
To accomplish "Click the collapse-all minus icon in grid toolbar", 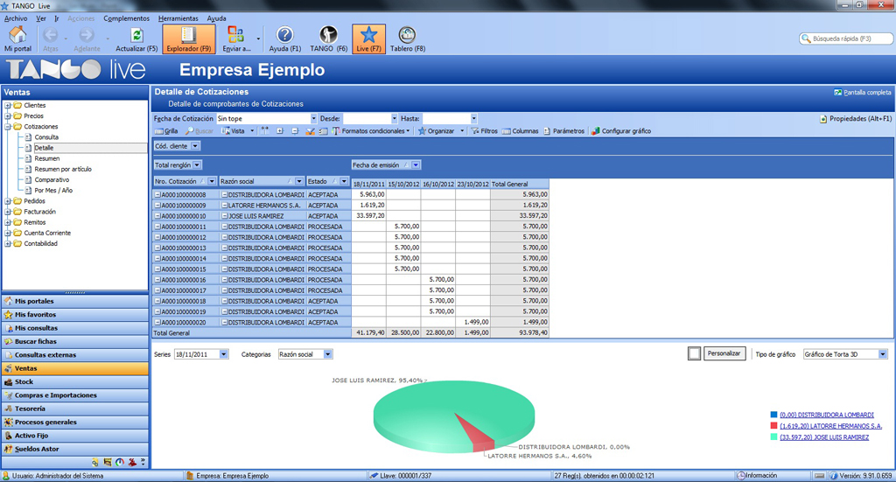I will pyautogui.click(x=295, y=131).
